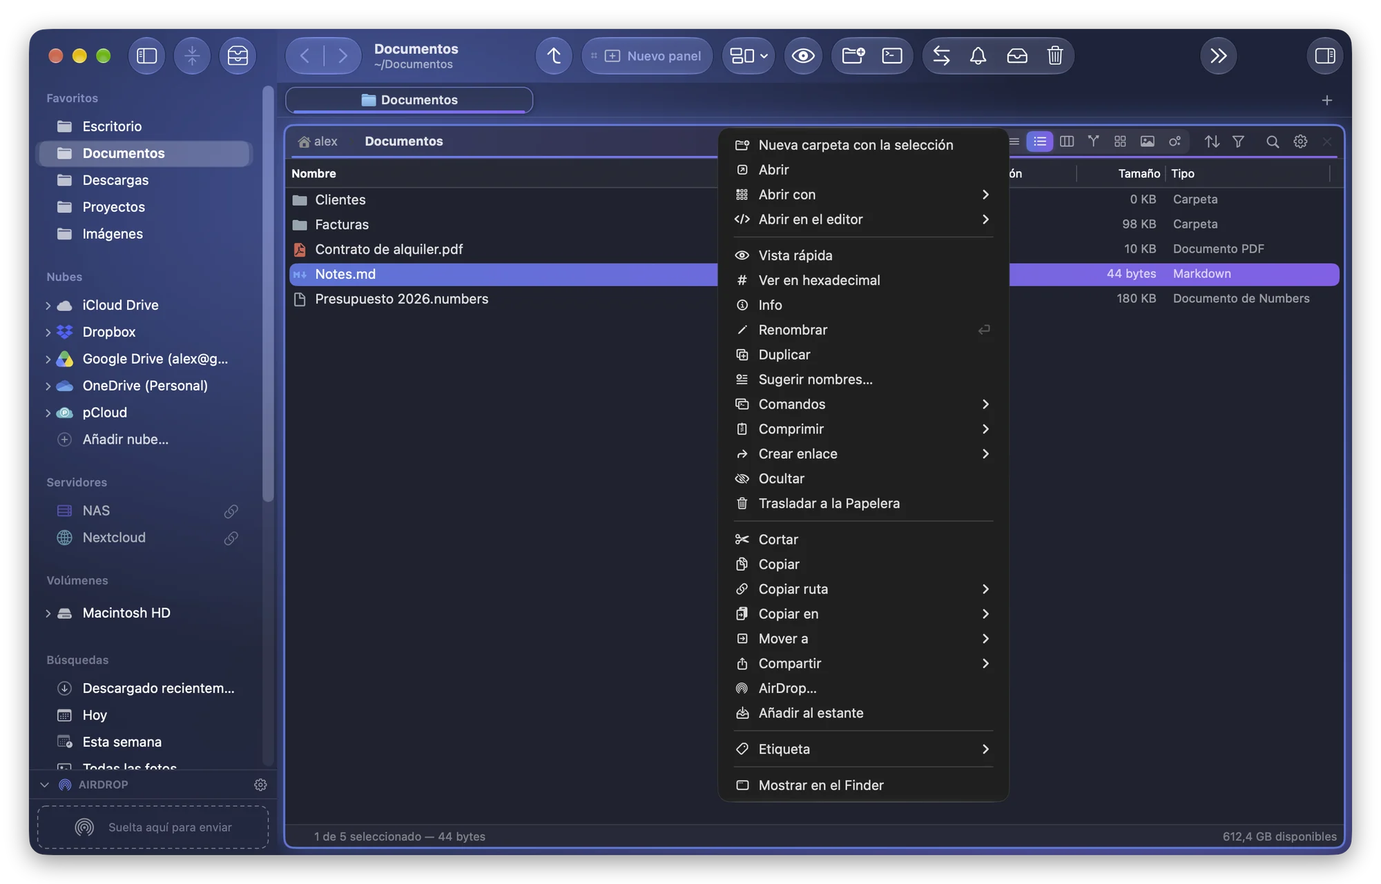Screen dimensions: 1381x884
Task: Go to parent folder with up arrow
Action: [x=554, y=56]
